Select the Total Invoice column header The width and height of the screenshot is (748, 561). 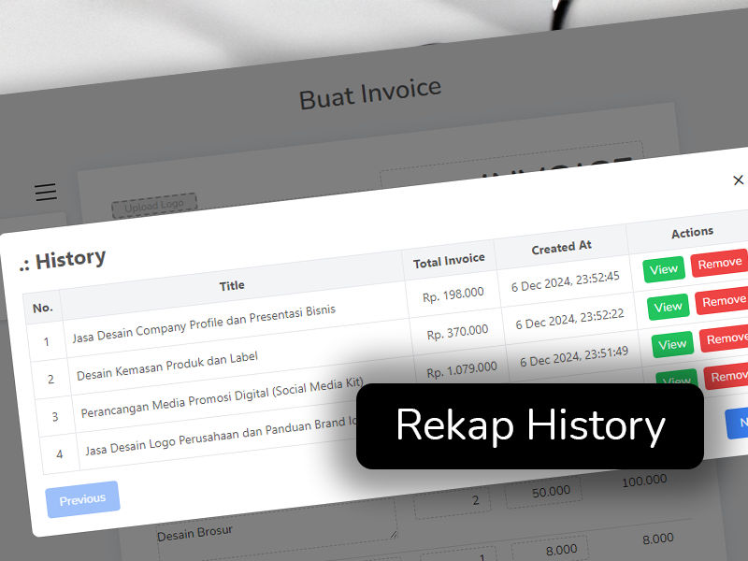[449, 261]
